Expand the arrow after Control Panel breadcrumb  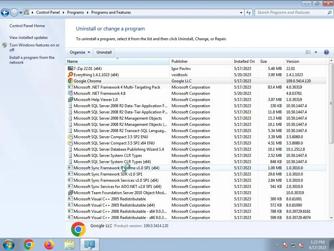coord(64,13)
